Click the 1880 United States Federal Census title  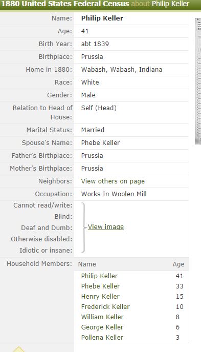click(x=65, y=4)
